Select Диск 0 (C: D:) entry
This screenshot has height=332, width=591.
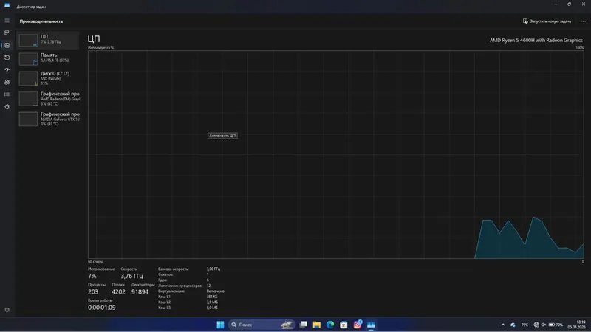point(48,78)
